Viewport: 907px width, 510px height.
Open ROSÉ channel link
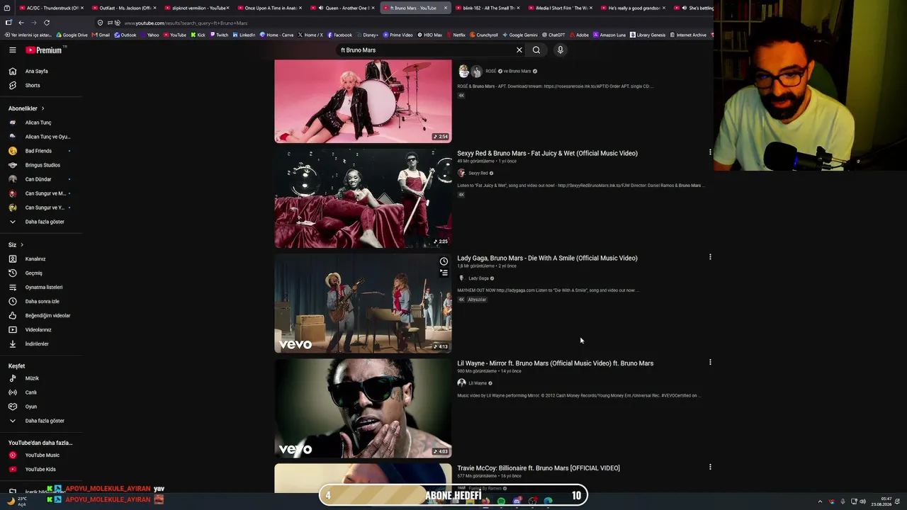pyautogui.click(x=490, y=71)
